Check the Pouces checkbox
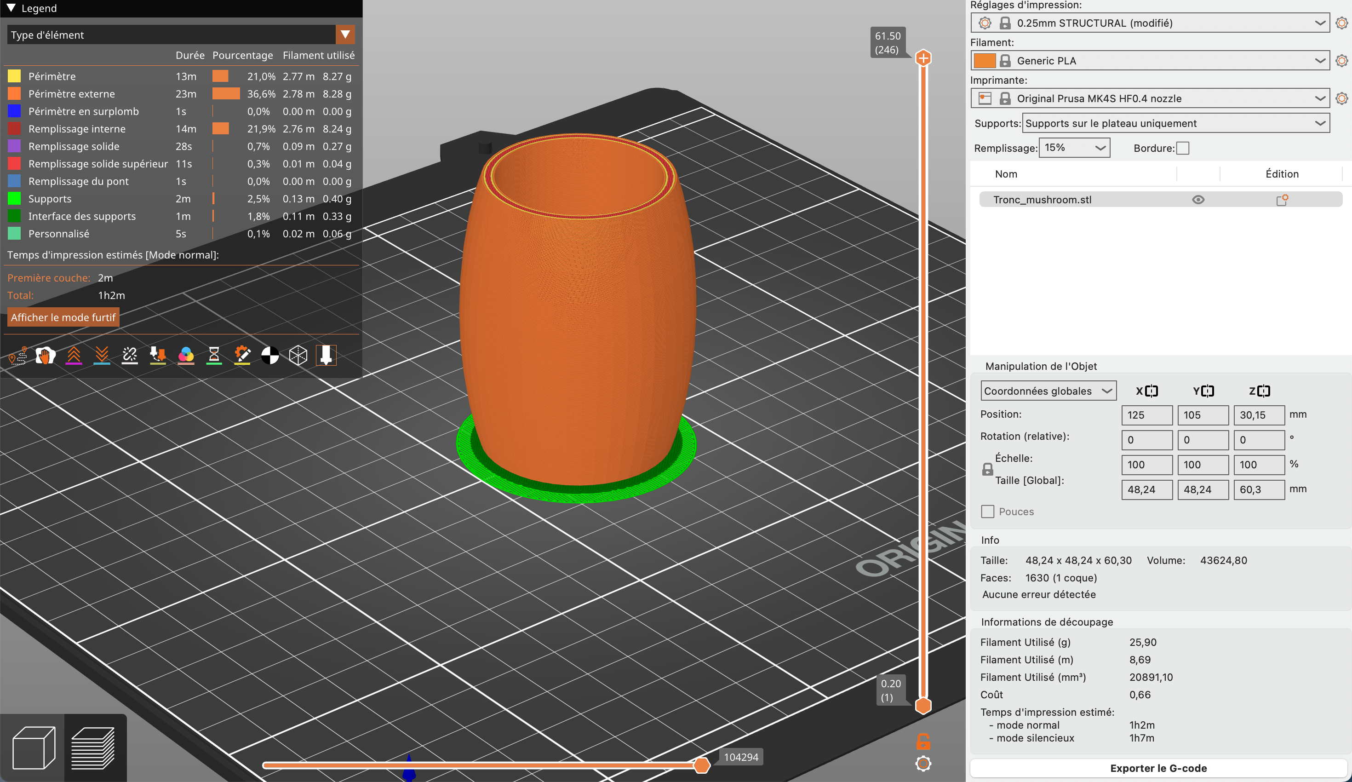This screenshot has height=782, width=1352. tap(987, 512)
